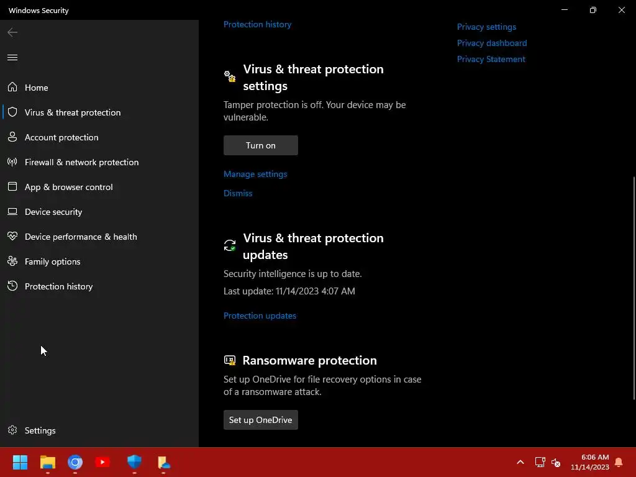Show hidden system tray icons
Screen dimensions: 636x477
point(520,462)
